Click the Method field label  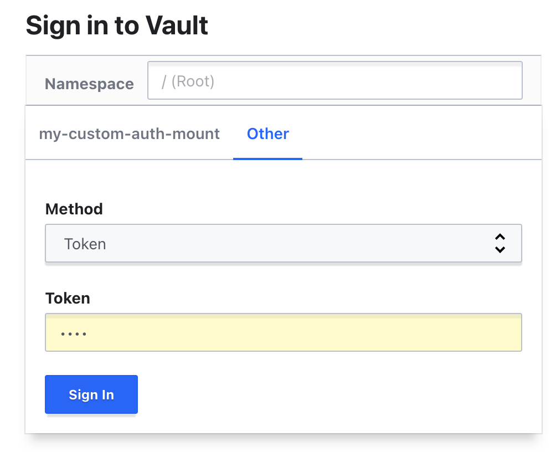coord(74,209)
